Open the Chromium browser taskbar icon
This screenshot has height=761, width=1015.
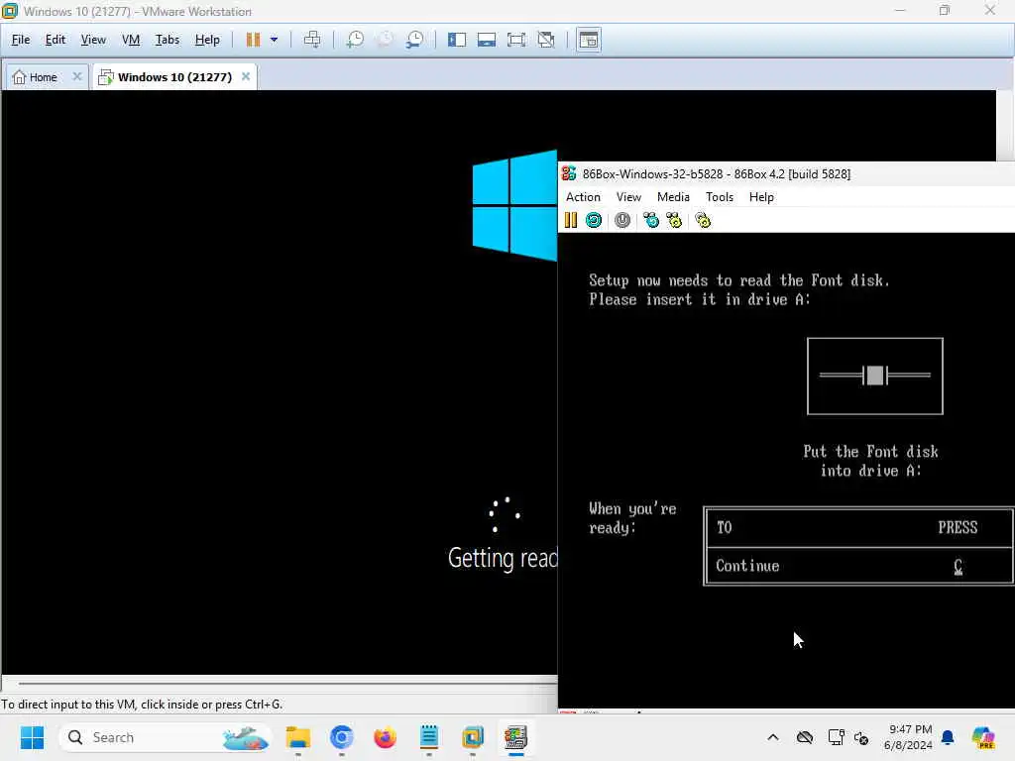pyautogui.click(x=342, y=737)
